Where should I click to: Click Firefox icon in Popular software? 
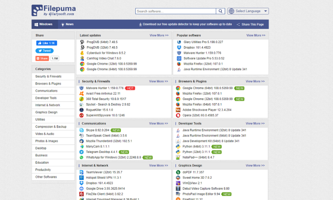[179, 64]
